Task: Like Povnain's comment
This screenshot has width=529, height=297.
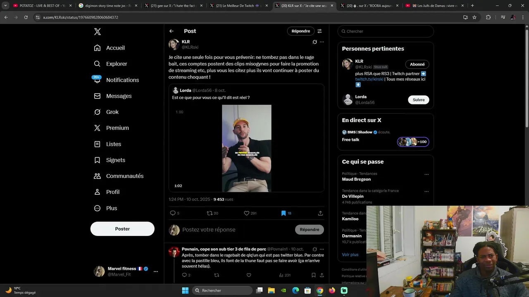Action: 249,275
